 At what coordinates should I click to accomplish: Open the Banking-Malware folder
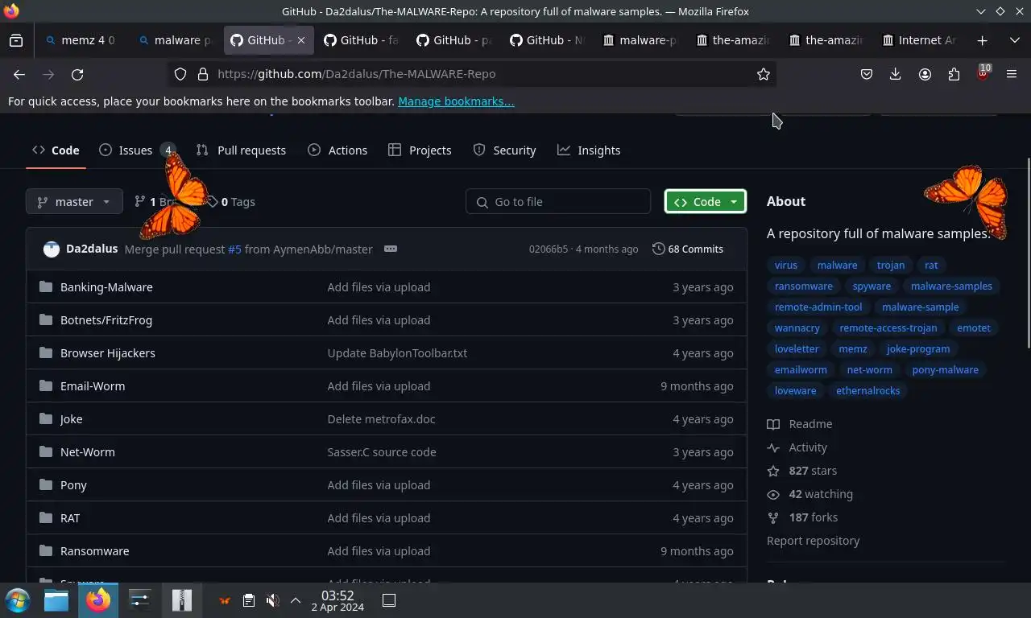(106, 286)
